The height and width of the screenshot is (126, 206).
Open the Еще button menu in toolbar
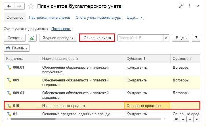[x=180, y=38]
